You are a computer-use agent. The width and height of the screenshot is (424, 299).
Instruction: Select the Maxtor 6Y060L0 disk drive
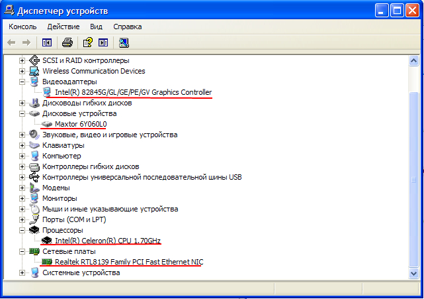coord(81,124)
